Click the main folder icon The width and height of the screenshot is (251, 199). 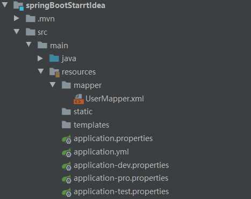point(42,45)
